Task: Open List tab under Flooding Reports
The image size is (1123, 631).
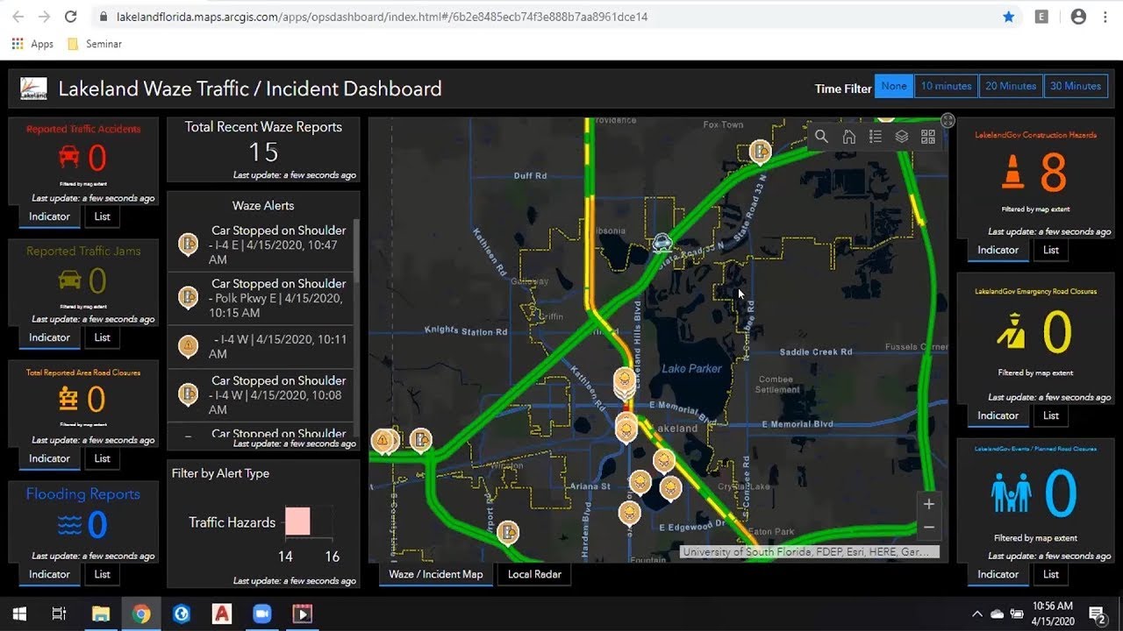Action: [x=103, y=574]
